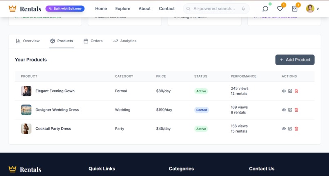Click the $89/day price cell
This screenshot has width=329, height=176.
163,91
